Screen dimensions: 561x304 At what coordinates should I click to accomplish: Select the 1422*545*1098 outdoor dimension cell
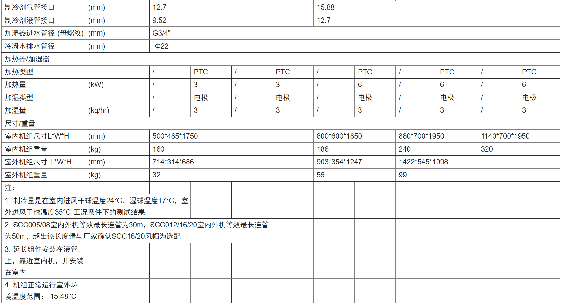[423, 162]
